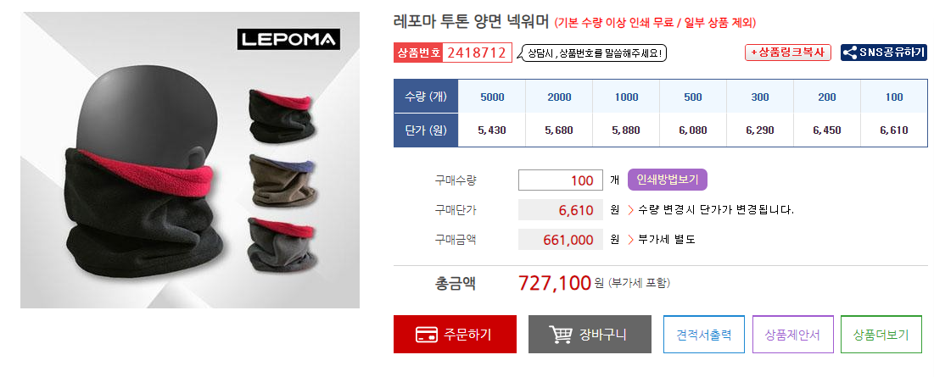Print quote with 견적서출력 button
The width and height of the screenshot is (934, 377).
coord(703,334)
